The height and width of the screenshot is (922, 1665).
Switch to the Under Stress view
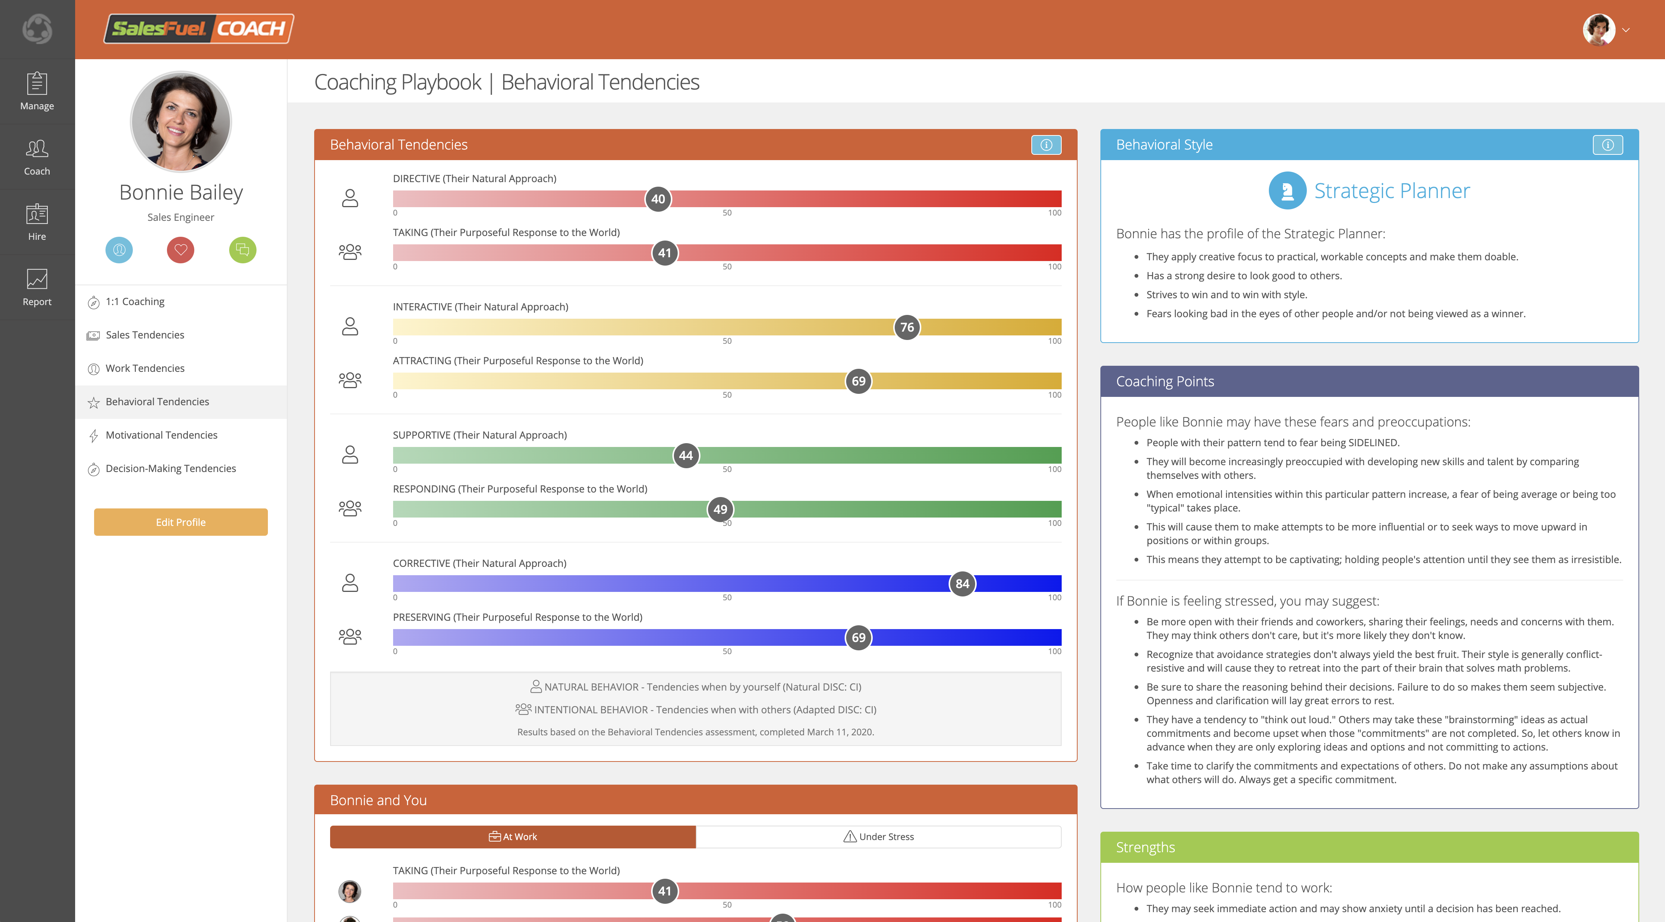[878, 837]
